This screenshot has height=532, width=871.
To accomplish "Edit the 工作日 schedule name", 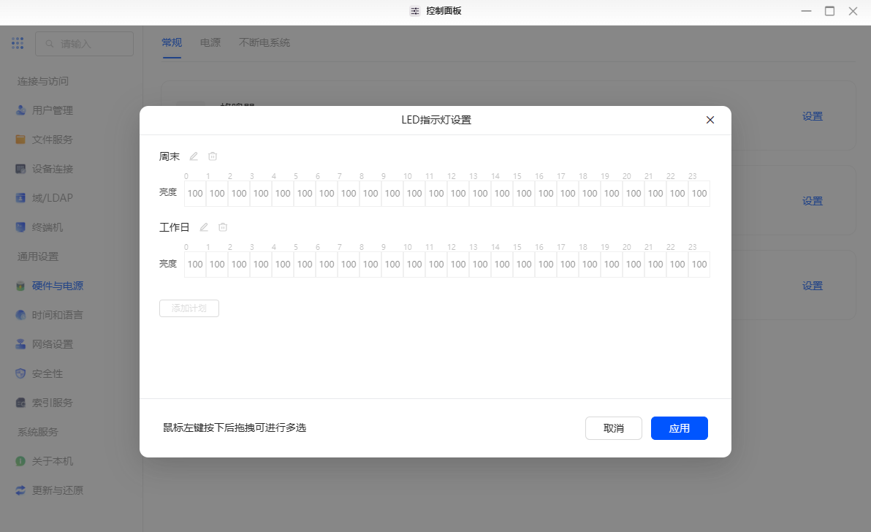I will pos(204,227).
